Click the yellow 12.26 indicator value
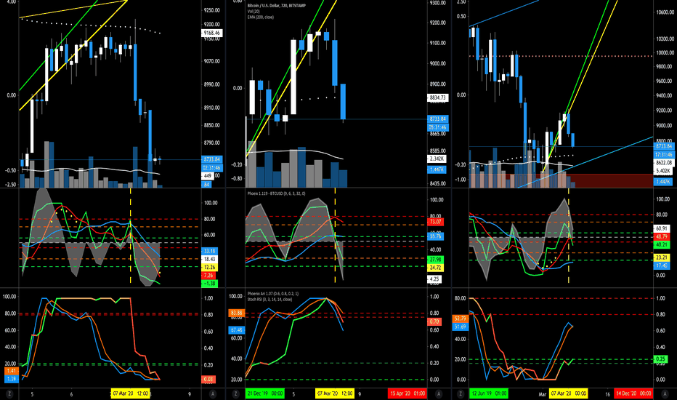This screenshot has height=400, width=677. tap(209, 267)
